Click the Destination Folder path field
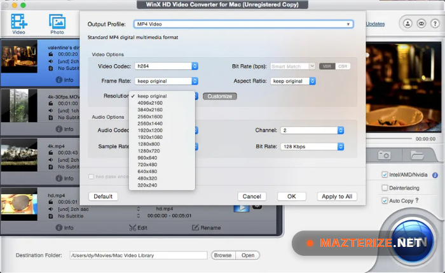This screenshot has width=445, height=273. [x=139, y=255]
